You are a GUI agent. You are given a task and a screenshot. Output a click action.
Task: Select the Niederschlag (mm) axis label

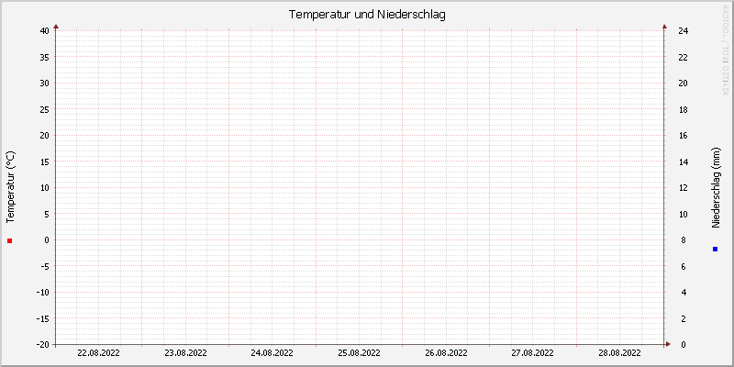pos(716,188)
